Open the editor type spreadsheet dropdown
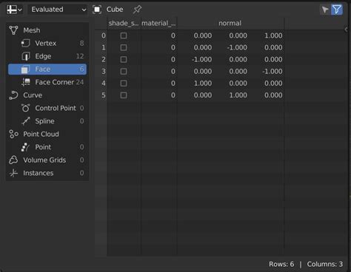This screenshot has width=351, height=272. tap(14, 10)
